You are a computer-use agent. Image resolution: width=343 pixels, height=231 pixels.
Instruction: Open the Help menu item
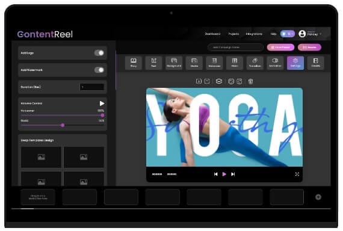tap(273, 34)
